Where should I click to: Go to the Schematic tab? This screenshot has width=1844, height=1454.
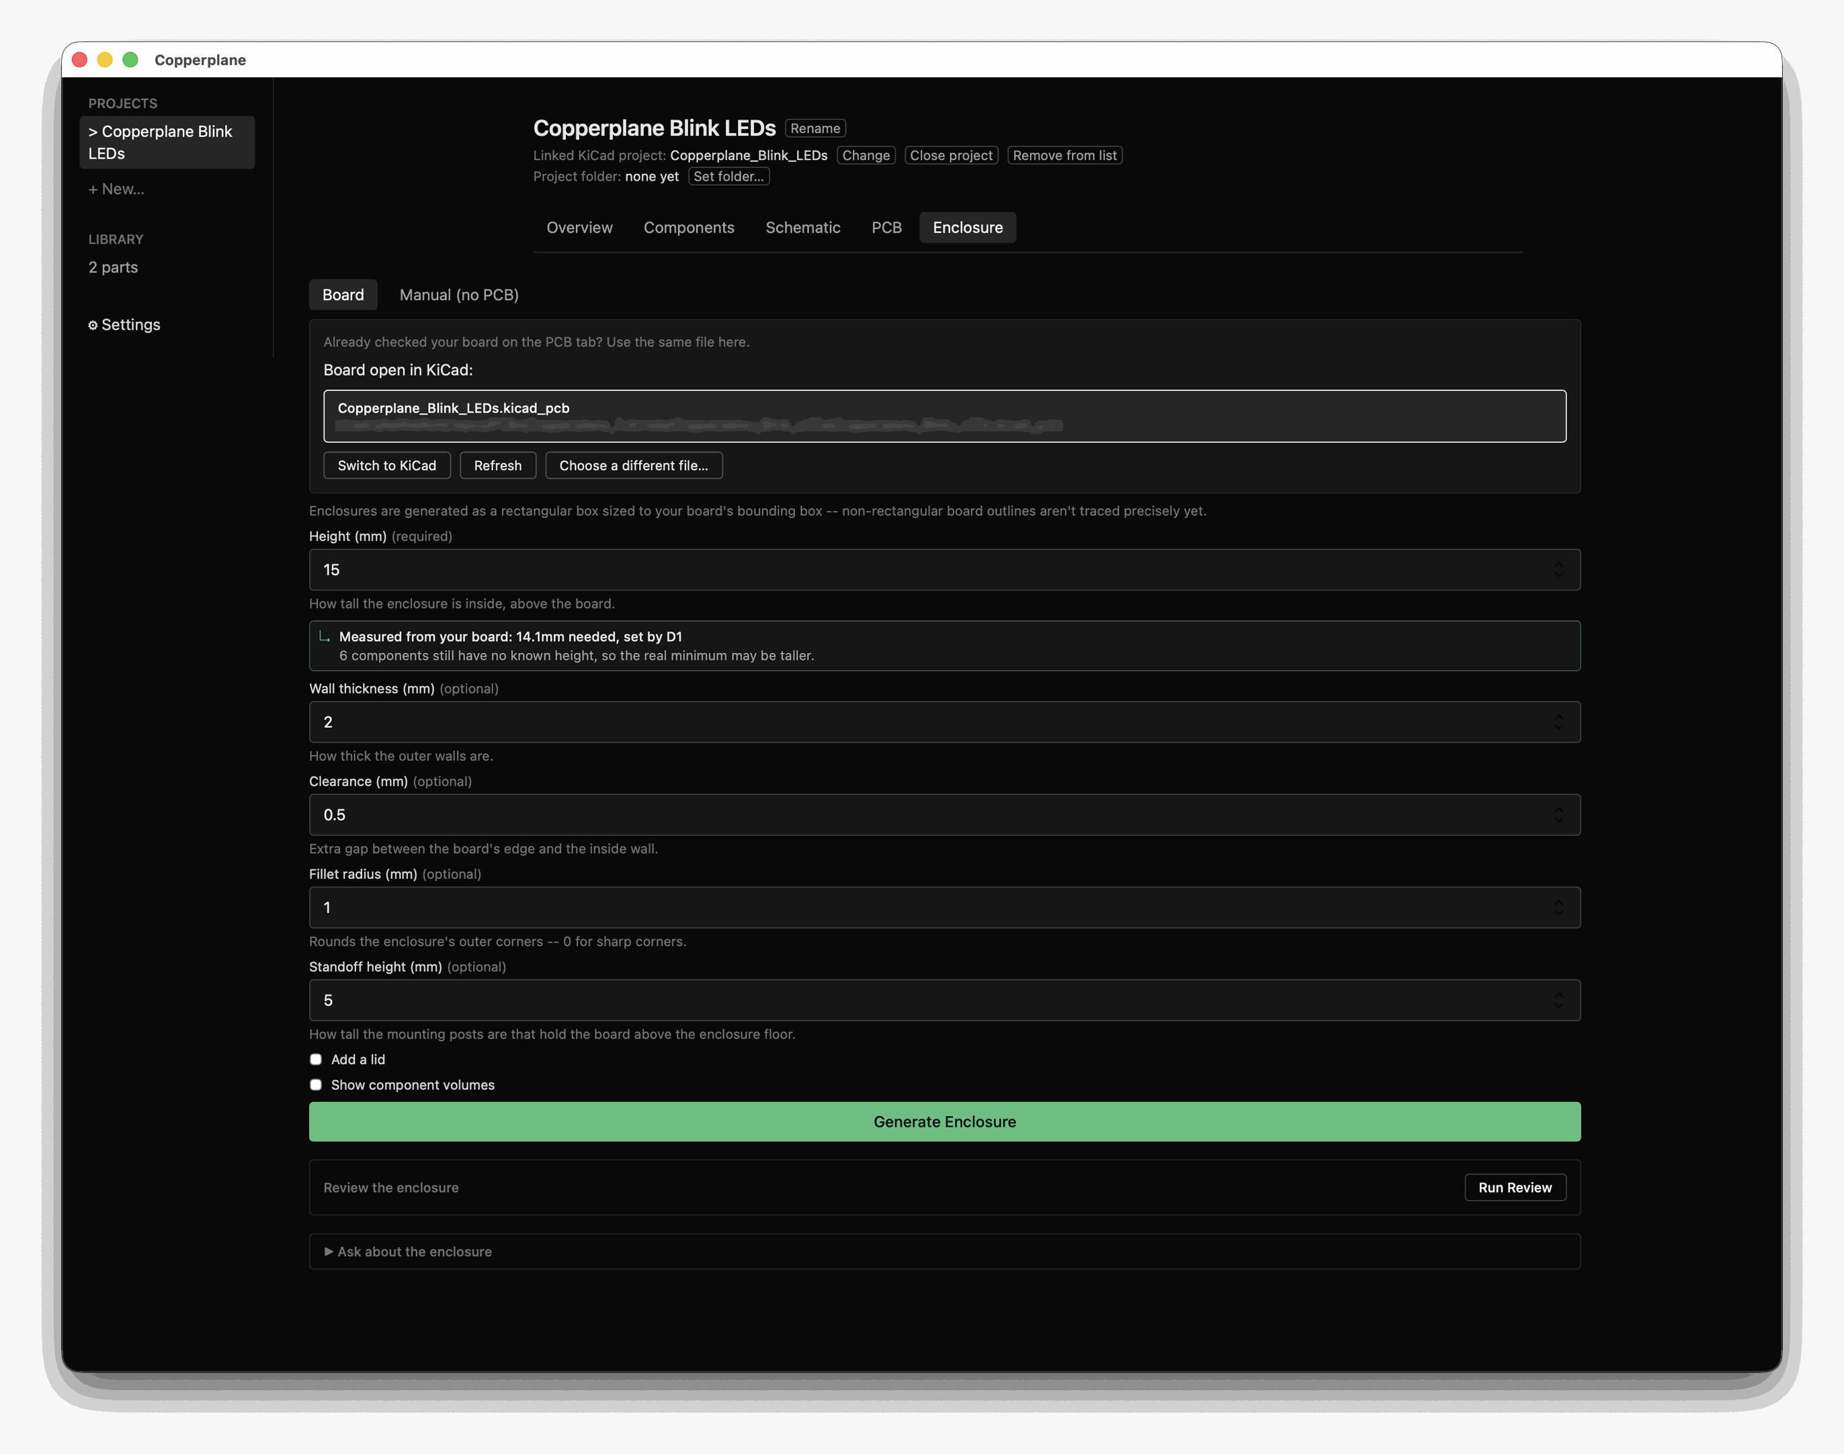(803, 227)
